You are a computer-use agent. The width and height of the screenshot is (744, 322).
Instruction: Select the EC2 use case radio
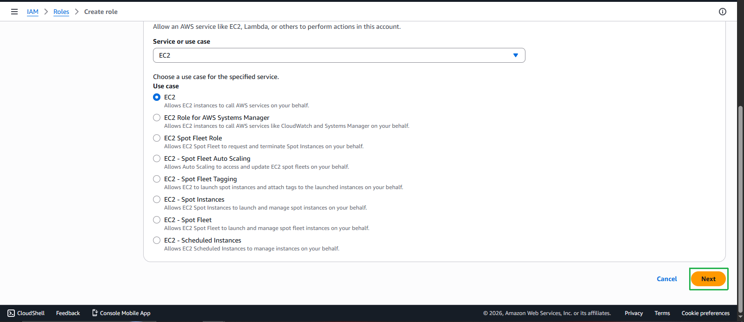coord(157,97)
